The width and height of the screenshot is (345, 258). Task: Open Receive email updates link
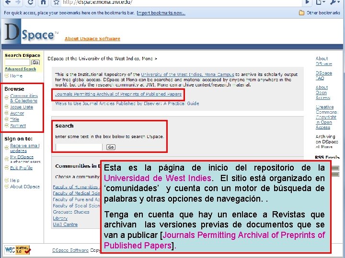tap(24, 148)
